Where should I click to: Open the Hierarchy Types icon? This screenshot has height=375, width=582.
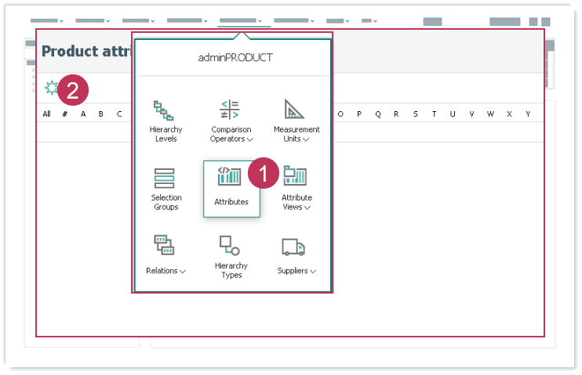pos(231,245)
